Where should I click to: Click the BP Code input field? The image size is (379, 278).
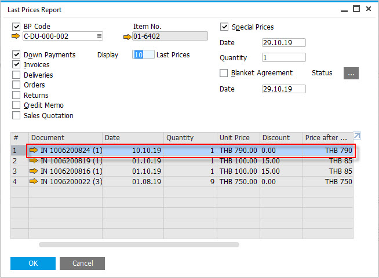click(63, 36)
